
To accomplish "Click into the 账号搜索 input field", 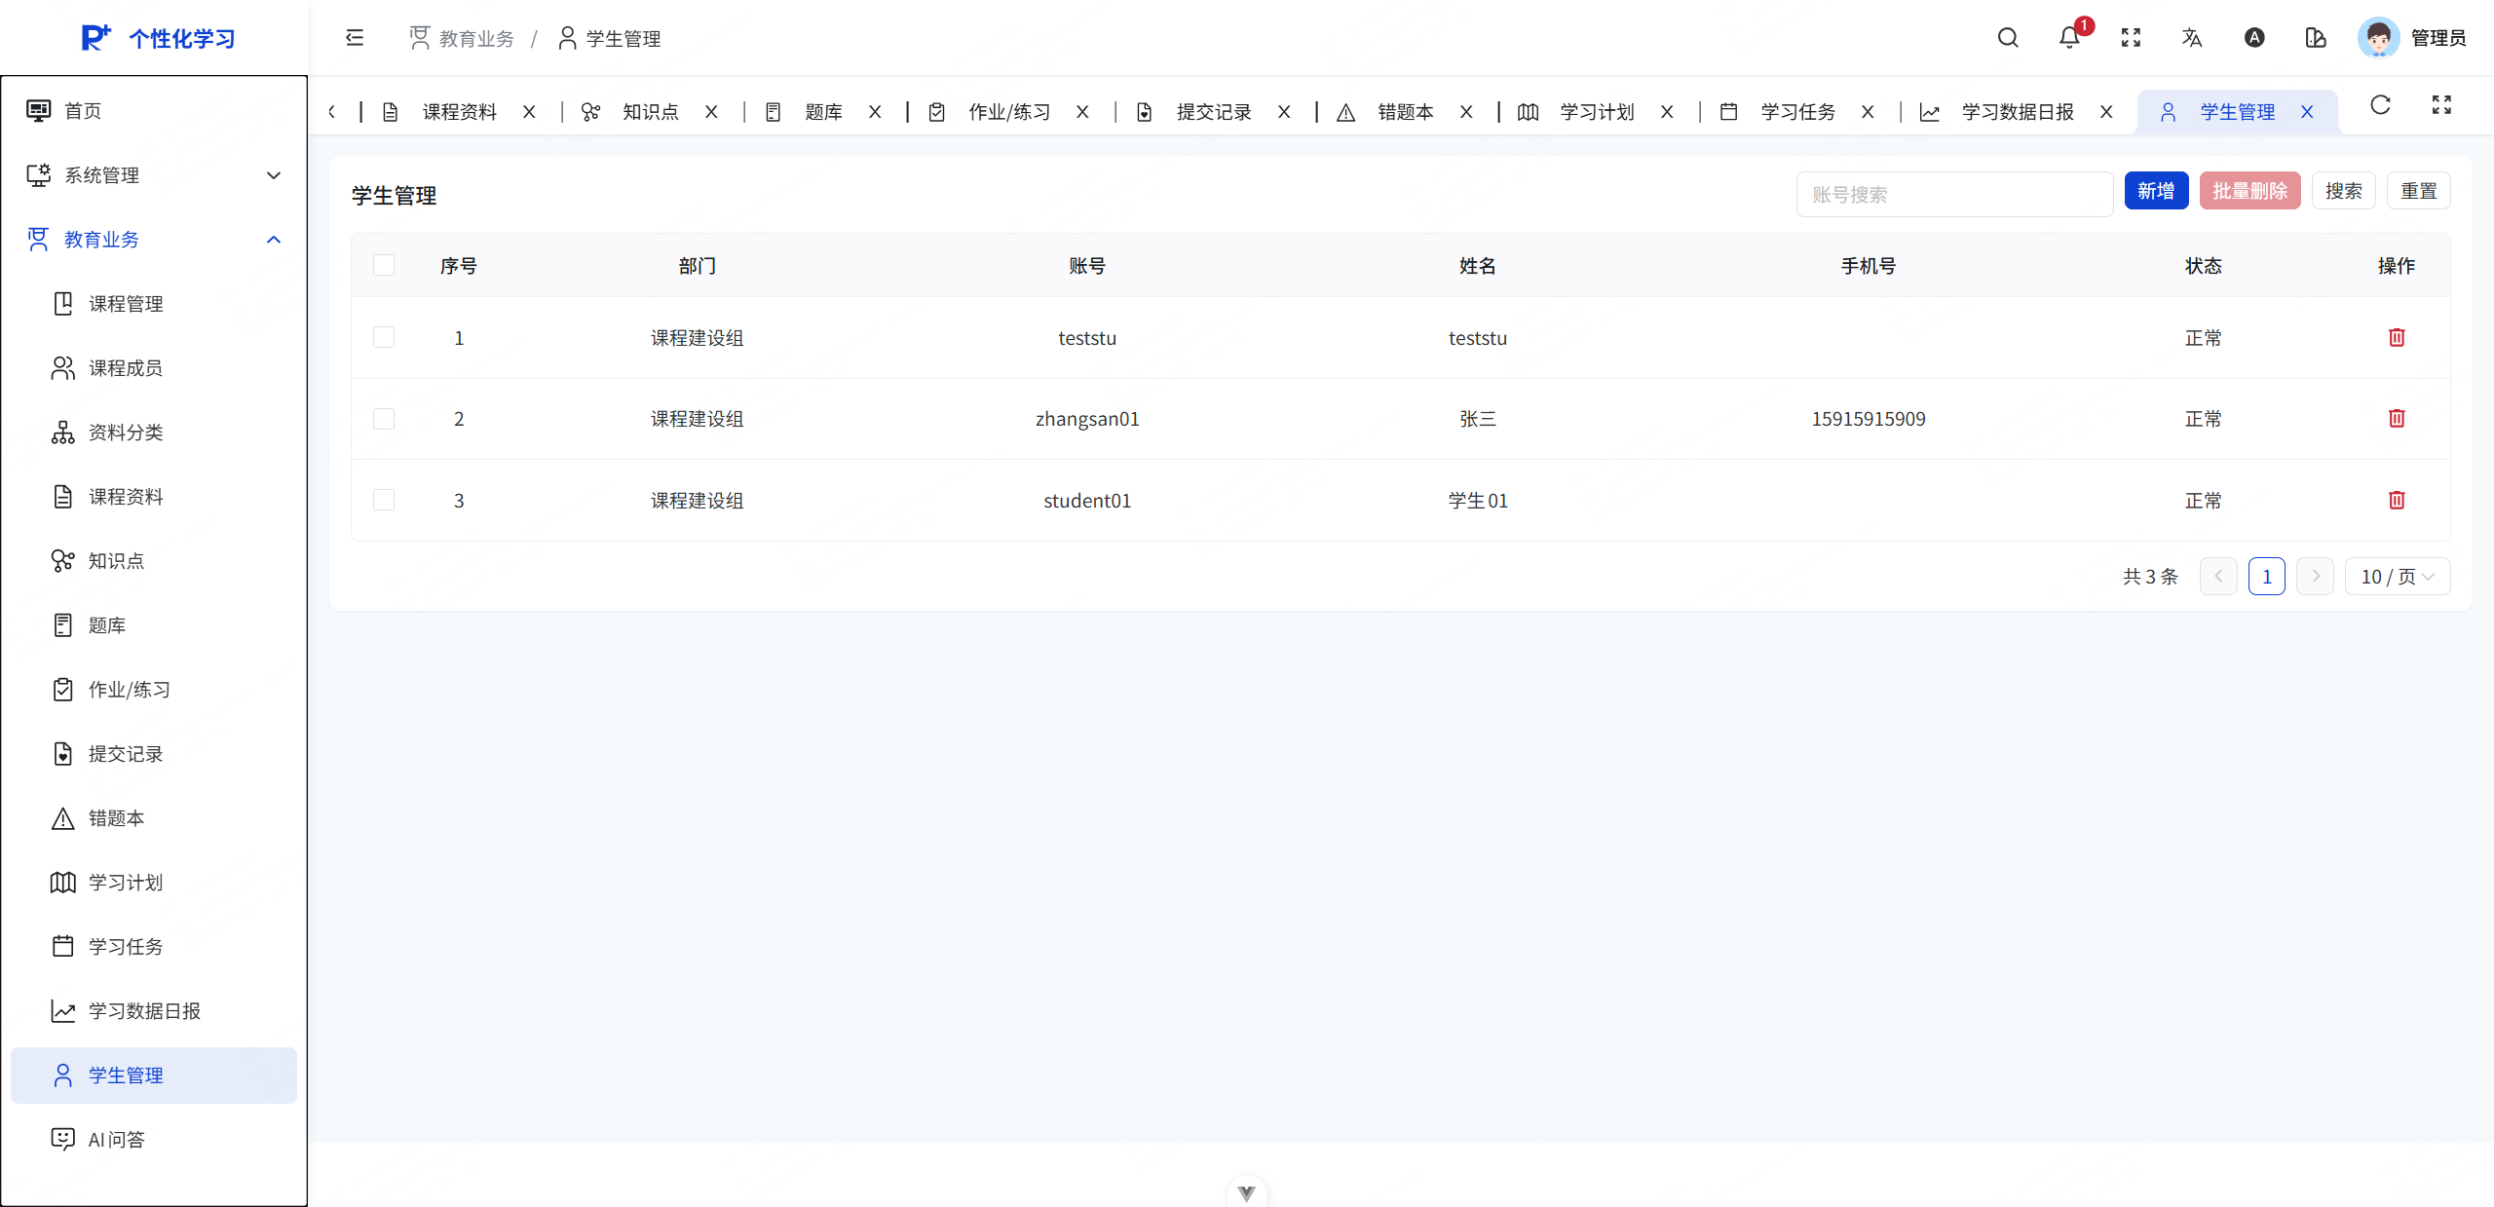I will 1953,195.
